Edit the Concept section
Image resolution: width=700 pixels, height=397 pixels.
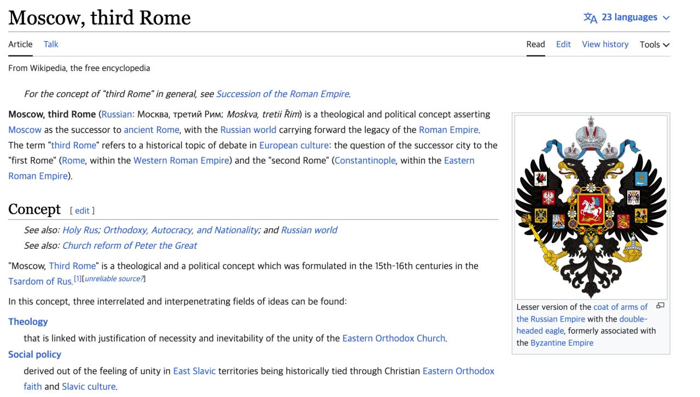point(82,211)
